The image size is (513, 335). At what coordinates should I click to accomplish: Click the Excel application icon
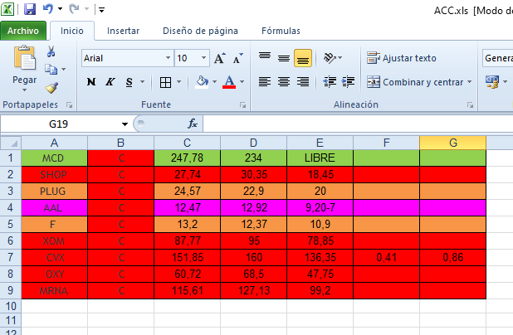pyautogui.click(x=7, y=9)
